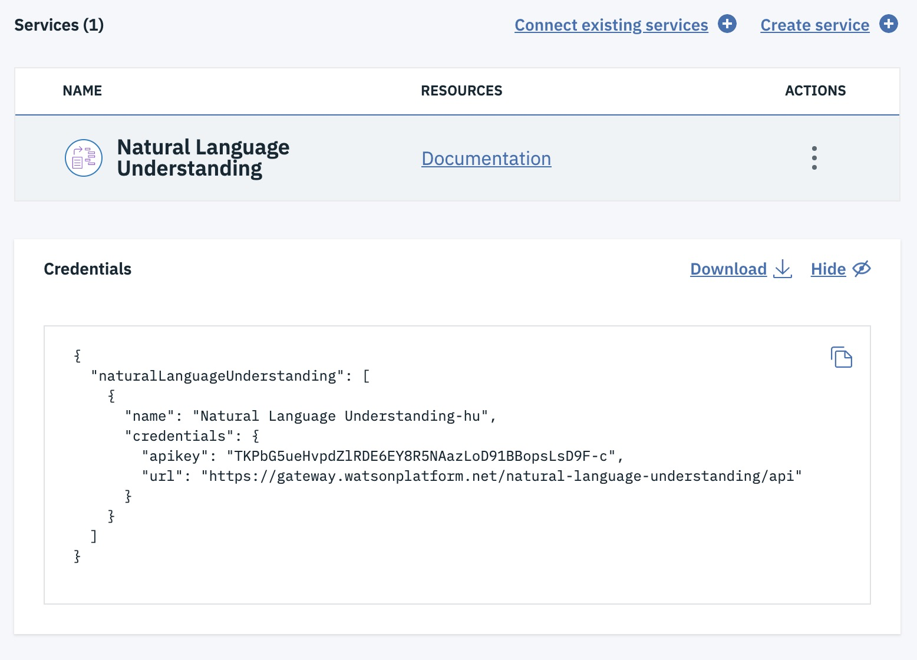This screenshot has width=917, height=660.
Task: Click the url line in credentials JSON
Action: [471, 476]
